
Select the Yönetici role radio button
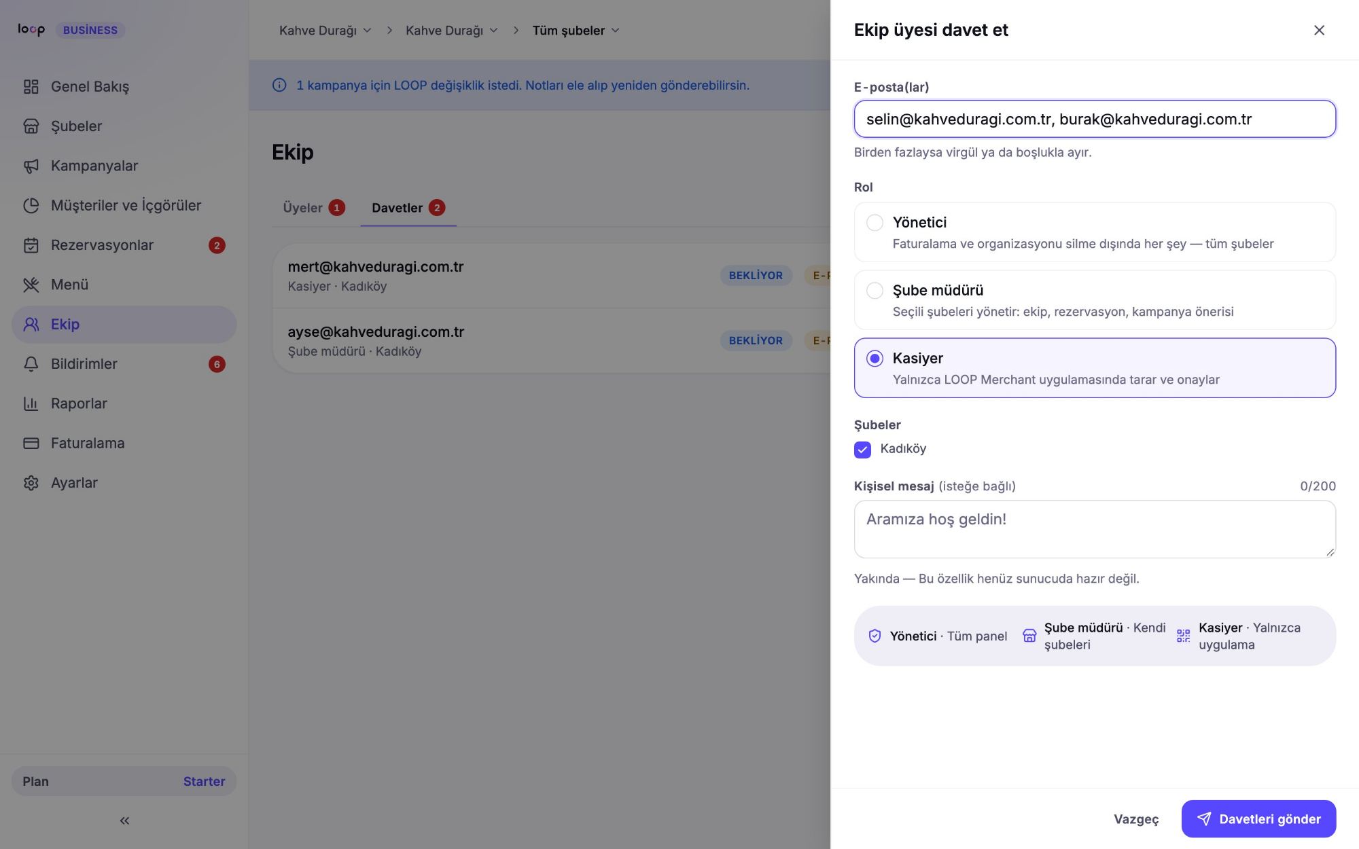click(x=875, y=223)
